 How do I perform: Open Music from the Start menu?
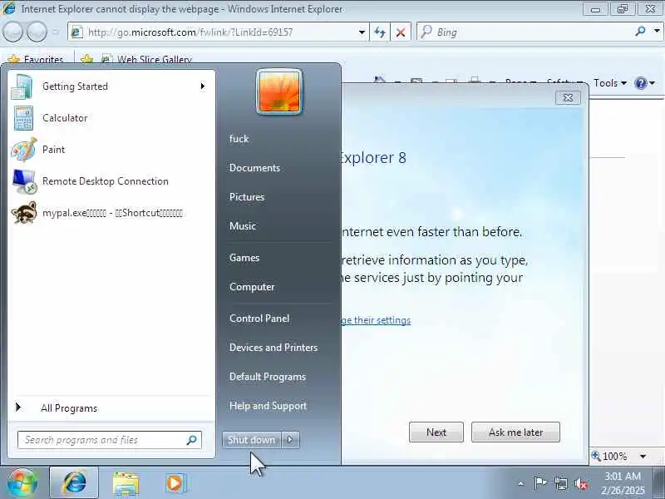[243, 225]
